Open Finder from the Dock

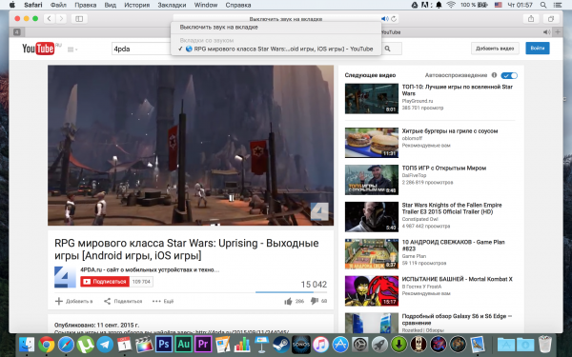[x=27, y=345]
